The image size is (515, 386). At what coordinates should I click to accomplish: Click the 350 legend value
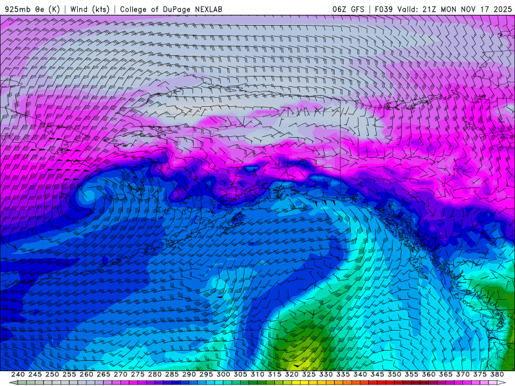pos(394,374)
